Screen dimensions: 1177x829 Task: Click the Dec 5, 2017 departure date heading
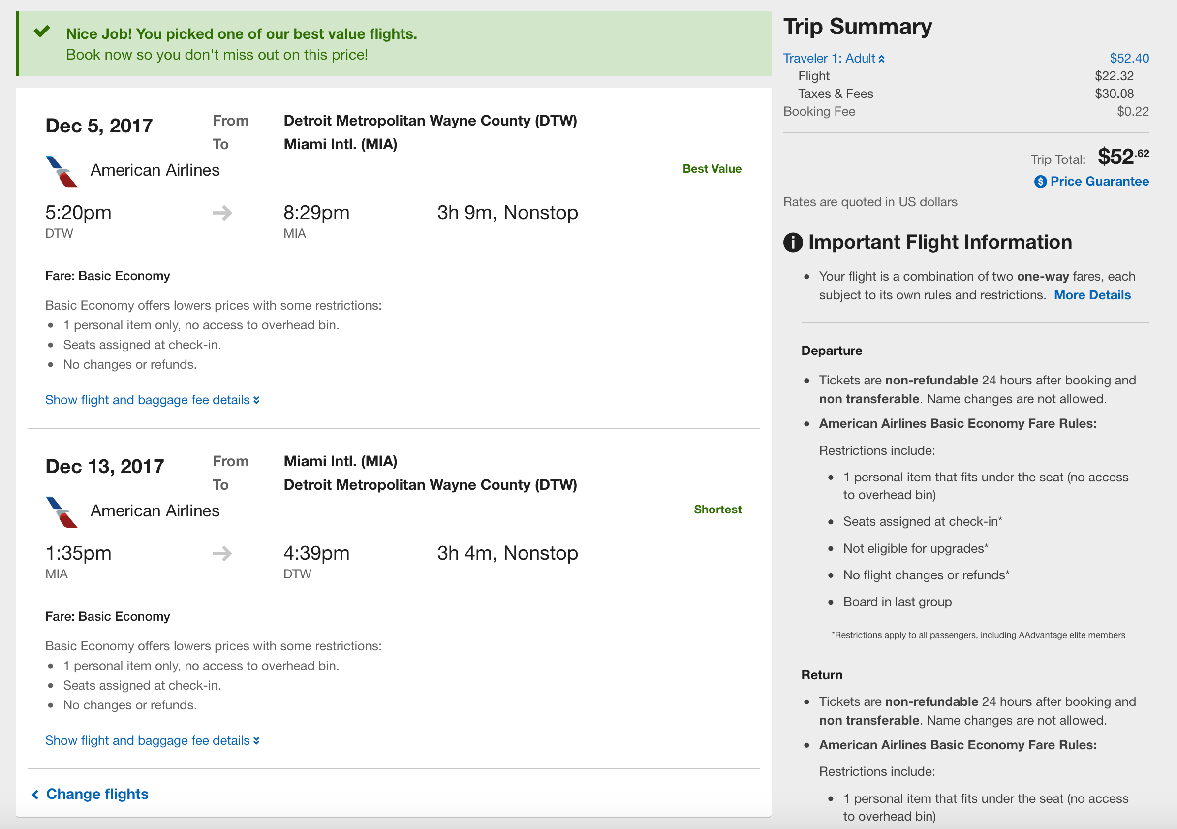click(99, 126)
